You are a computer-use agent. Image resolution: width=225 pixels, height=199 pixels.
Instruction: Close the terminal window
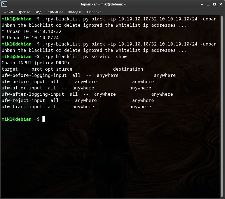pos(221,4)
